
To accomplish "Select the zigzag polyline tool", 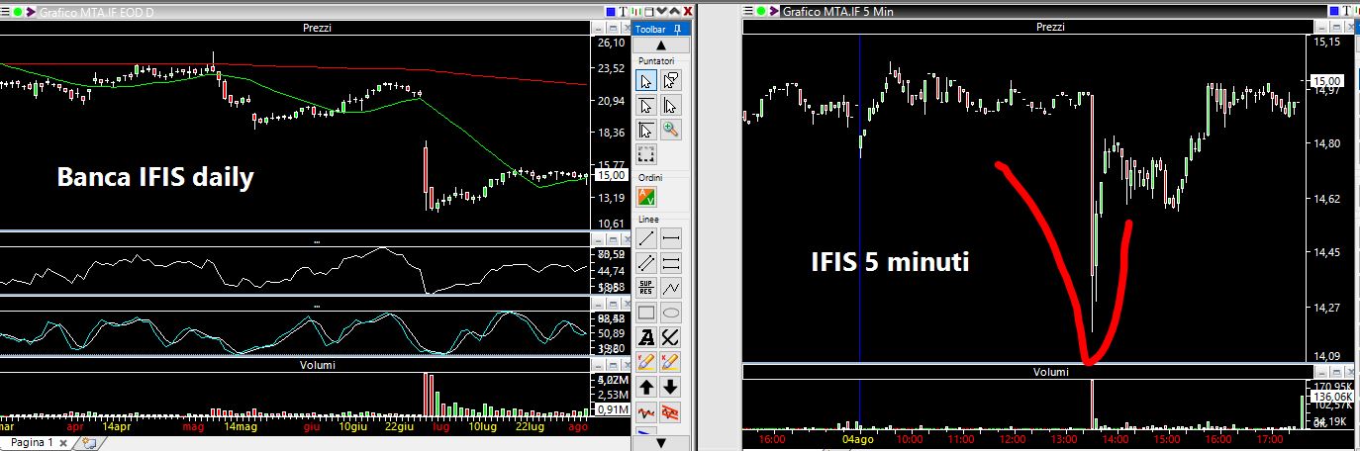I will (670, 288).
